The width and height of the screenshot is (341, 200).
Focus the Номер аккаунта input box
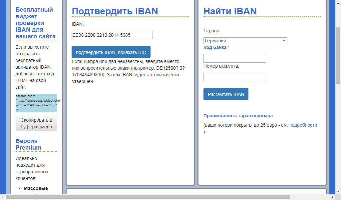coord(234,77)
